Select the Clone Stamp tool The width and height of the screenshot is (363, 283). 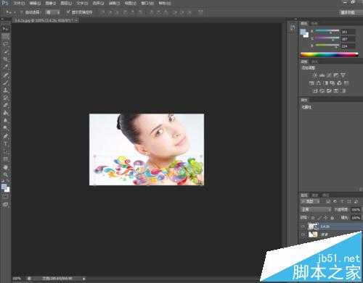(x=5, y=90)
